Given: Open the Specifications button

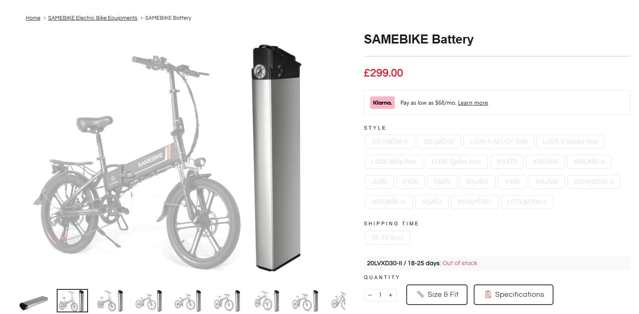Looking at the screenshot, I should (514, 295).
